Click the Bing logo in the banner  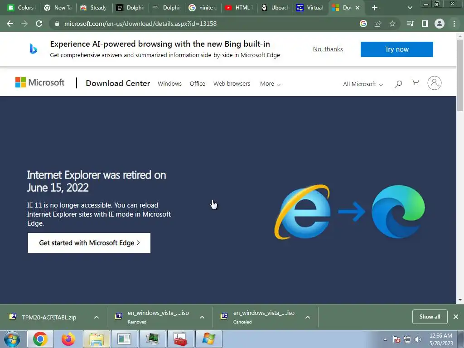tap(33, 49)
